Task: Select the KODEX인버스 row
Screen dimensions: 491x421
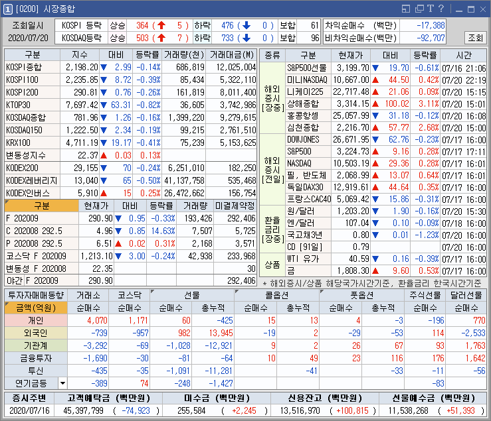Action: tap(131, 193)
